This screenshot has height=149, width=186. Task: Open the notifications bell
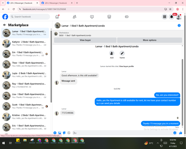click(171, 17)
